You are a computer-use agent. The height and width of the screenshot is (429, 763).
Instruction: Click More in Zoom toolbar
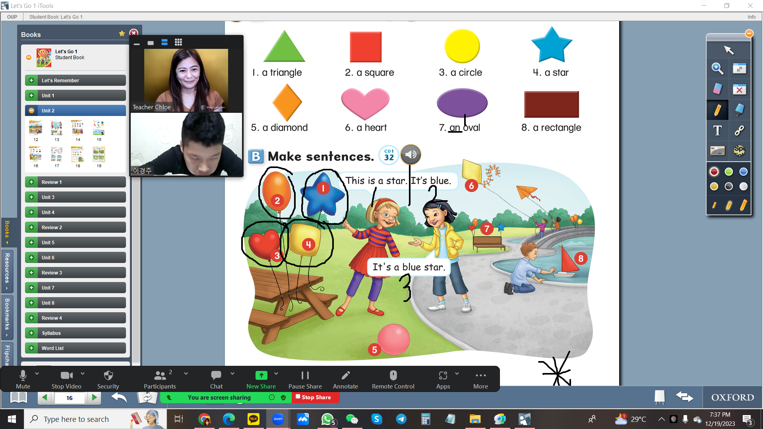(480, 380)
